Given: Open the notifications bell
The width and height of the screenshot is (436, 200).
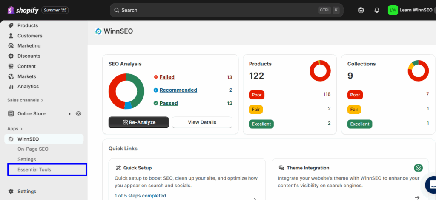Looking at the screenshot, I should point(377,10).
